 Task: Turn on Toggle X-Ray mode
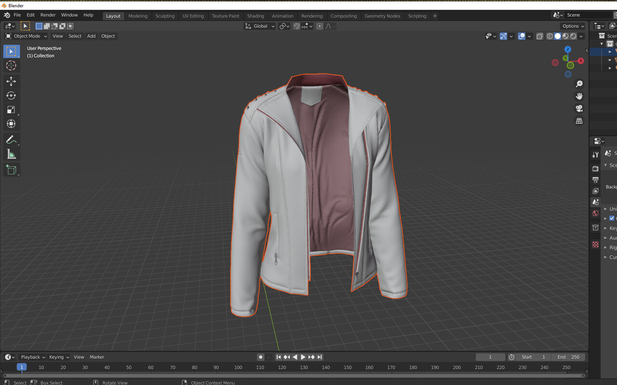pyautogui.click(x=539, y=36)
